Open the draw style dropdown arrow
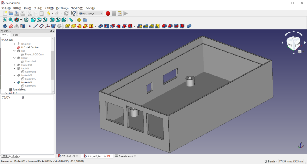The width and height of the screenshot is (307, 164). (x=21, y=20)
